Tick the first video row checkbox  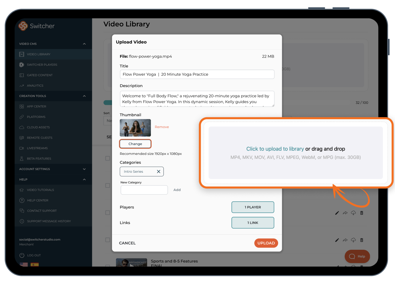point(108,158)
